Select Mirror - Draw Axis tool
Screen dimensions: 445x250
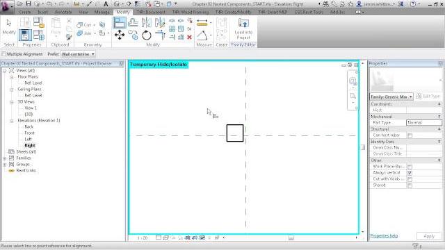coord(160,22)
